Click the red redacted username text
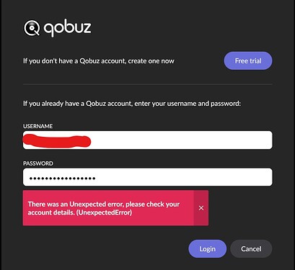Screen dimensions: 295x270 [57, 141]
